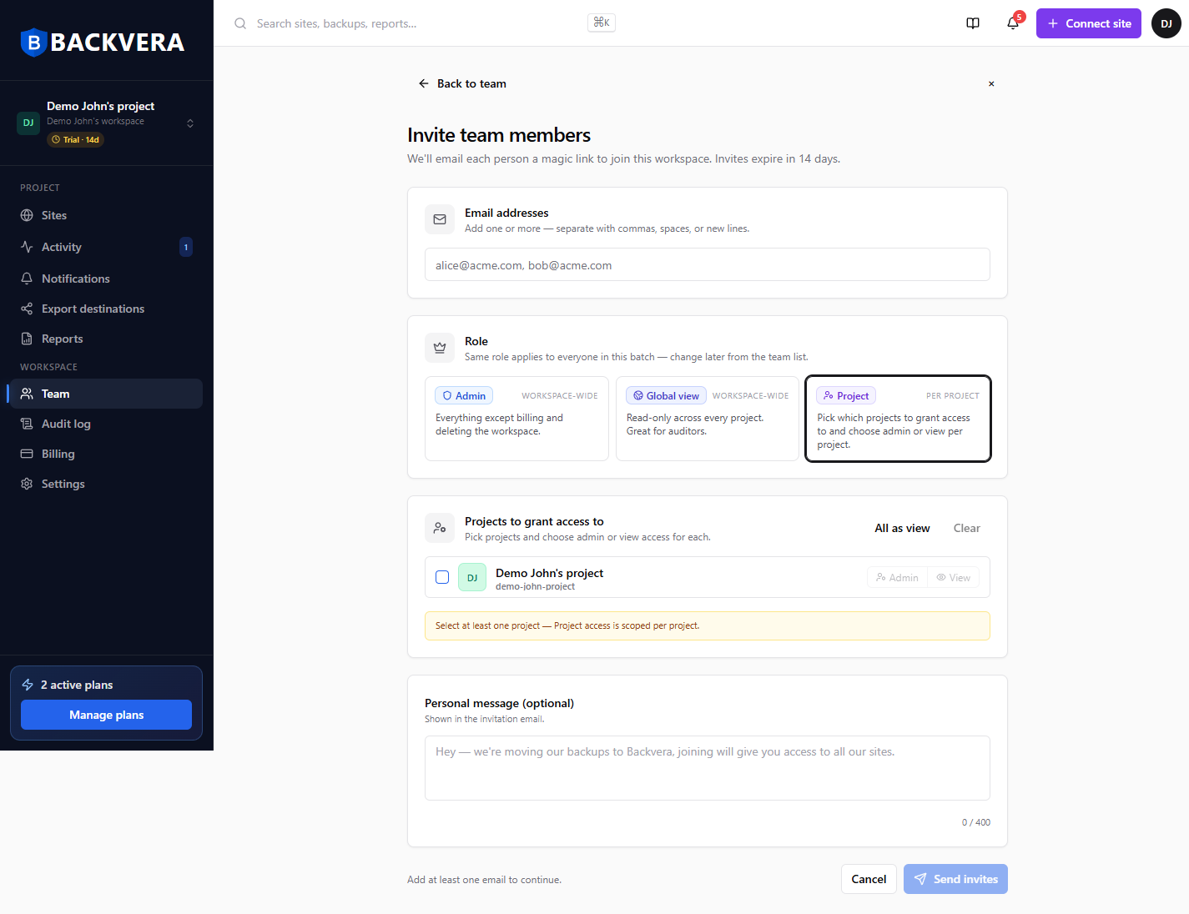Open the documentation book icon
The image size is (1189, 914).
pyautogui.click(x=973, y=23)
